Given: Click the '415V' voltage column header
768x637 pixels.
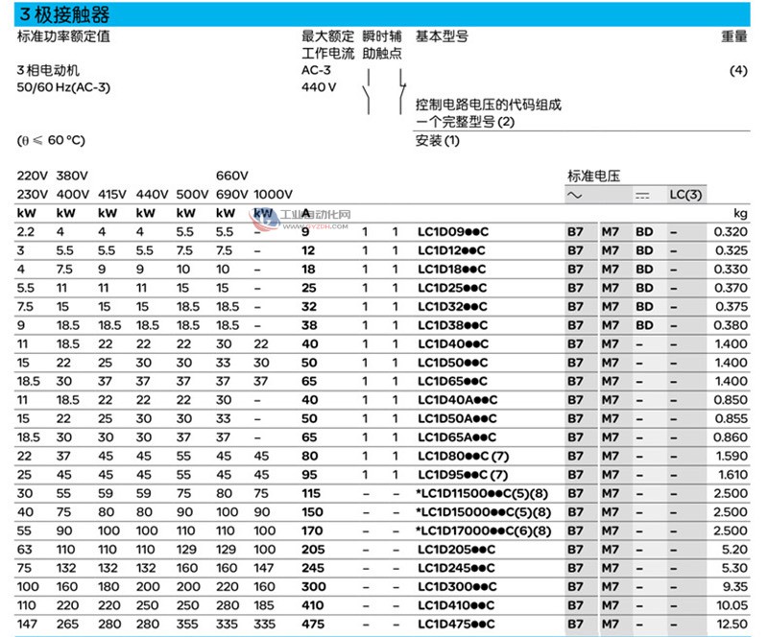Looking at the screenshot, I should click(x=111, y=195).
